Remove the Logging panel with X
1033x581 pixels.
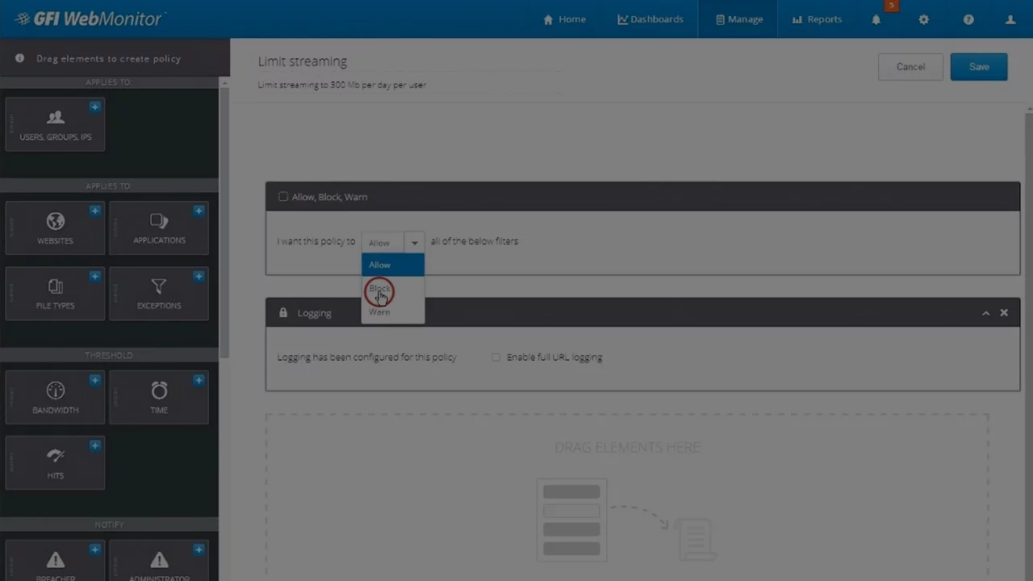pyautogui.click(x=1004, y=312)
